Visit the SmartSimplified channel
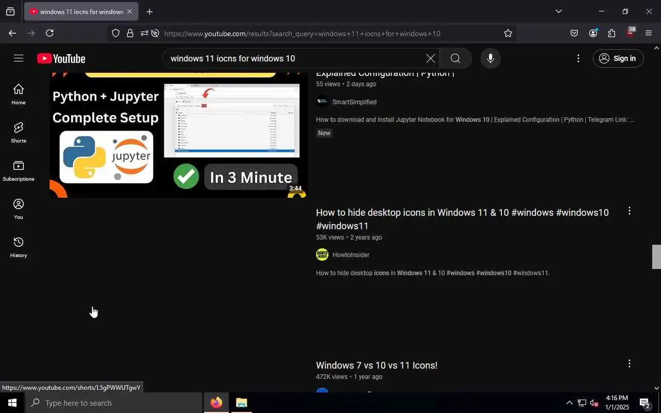The height and width of the screenshot is (413, 661). [354, 102]
